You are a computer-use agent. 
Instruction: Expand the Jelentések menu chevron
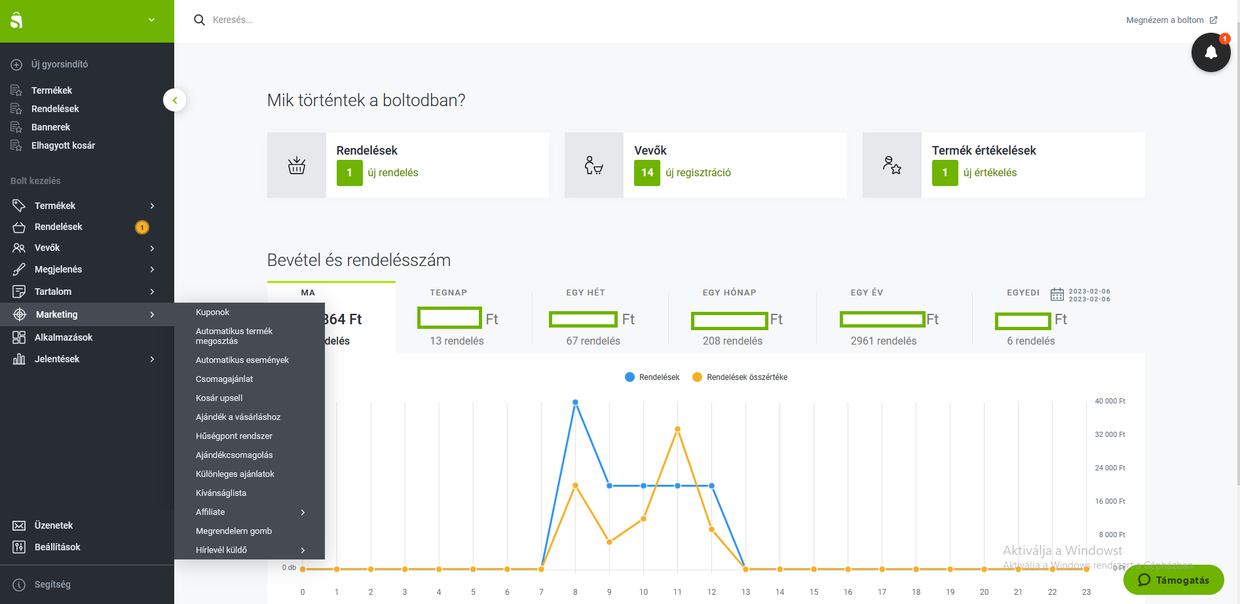click(152, 359)
